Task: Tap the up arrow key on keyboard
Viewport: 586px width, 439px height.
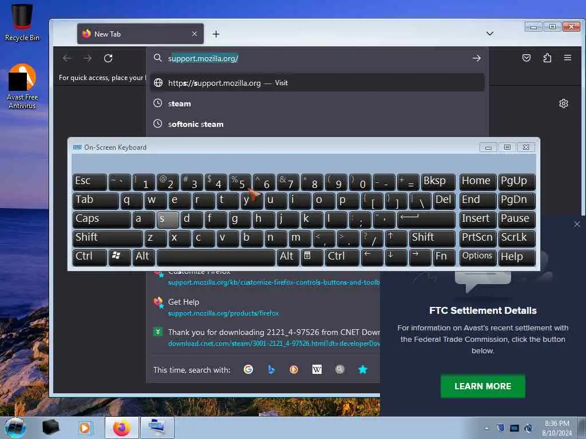Action: (396, 238)
